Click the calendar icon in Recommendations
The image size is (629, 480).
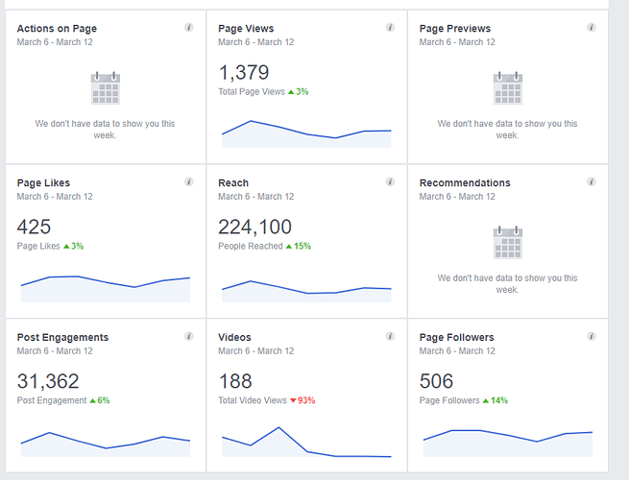tap(507, 243)
